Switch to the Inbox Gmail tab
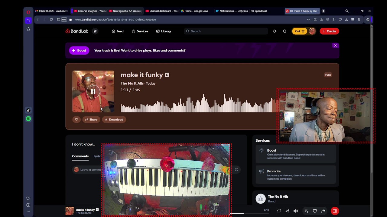387x217 pixels. (x=51, y=11)
